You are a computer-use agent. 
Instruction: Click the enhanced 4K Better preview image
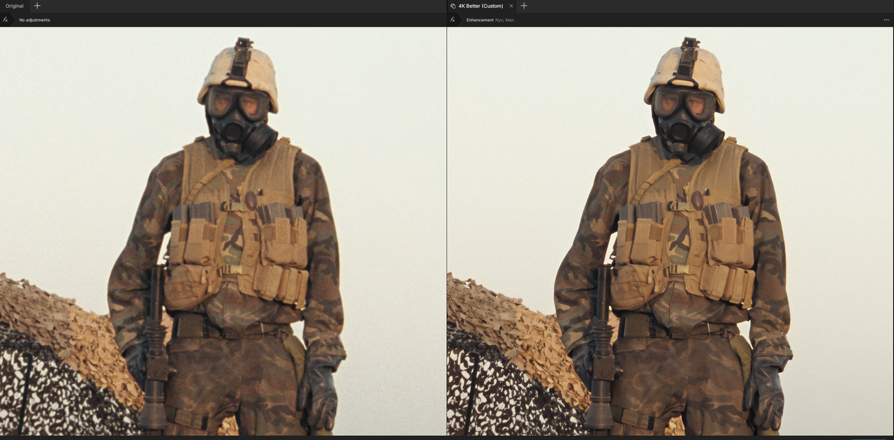coord(670,231)
